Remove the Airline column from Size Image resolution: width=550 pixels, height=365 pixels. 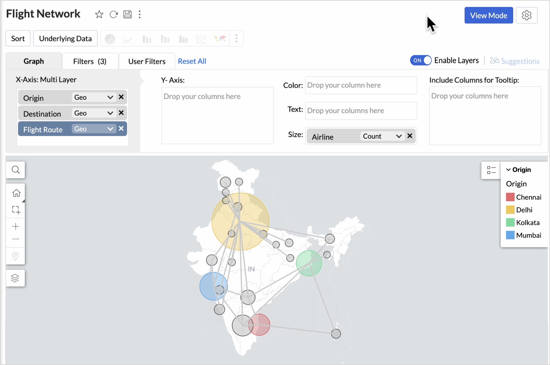coord(410,136)
